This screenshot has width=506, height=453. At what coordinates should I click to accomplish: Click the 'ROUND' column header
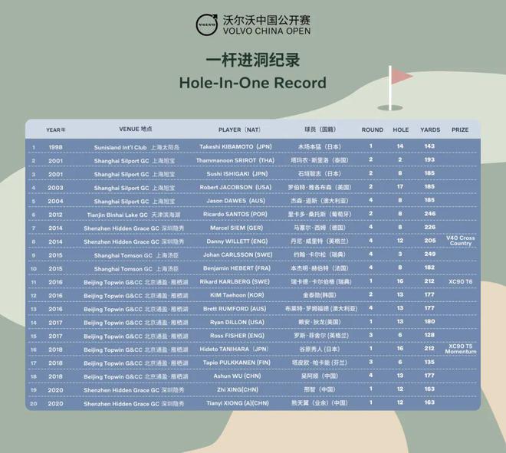coord(373,130)
